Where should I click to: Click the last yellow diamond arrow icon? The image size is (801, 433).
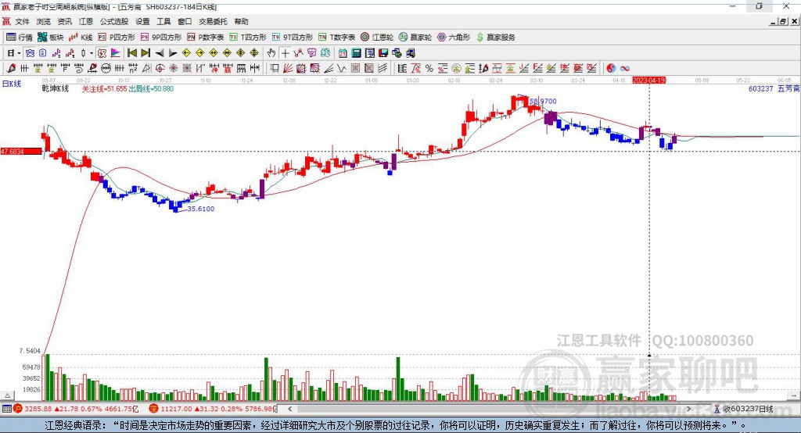tap(254, 53)
